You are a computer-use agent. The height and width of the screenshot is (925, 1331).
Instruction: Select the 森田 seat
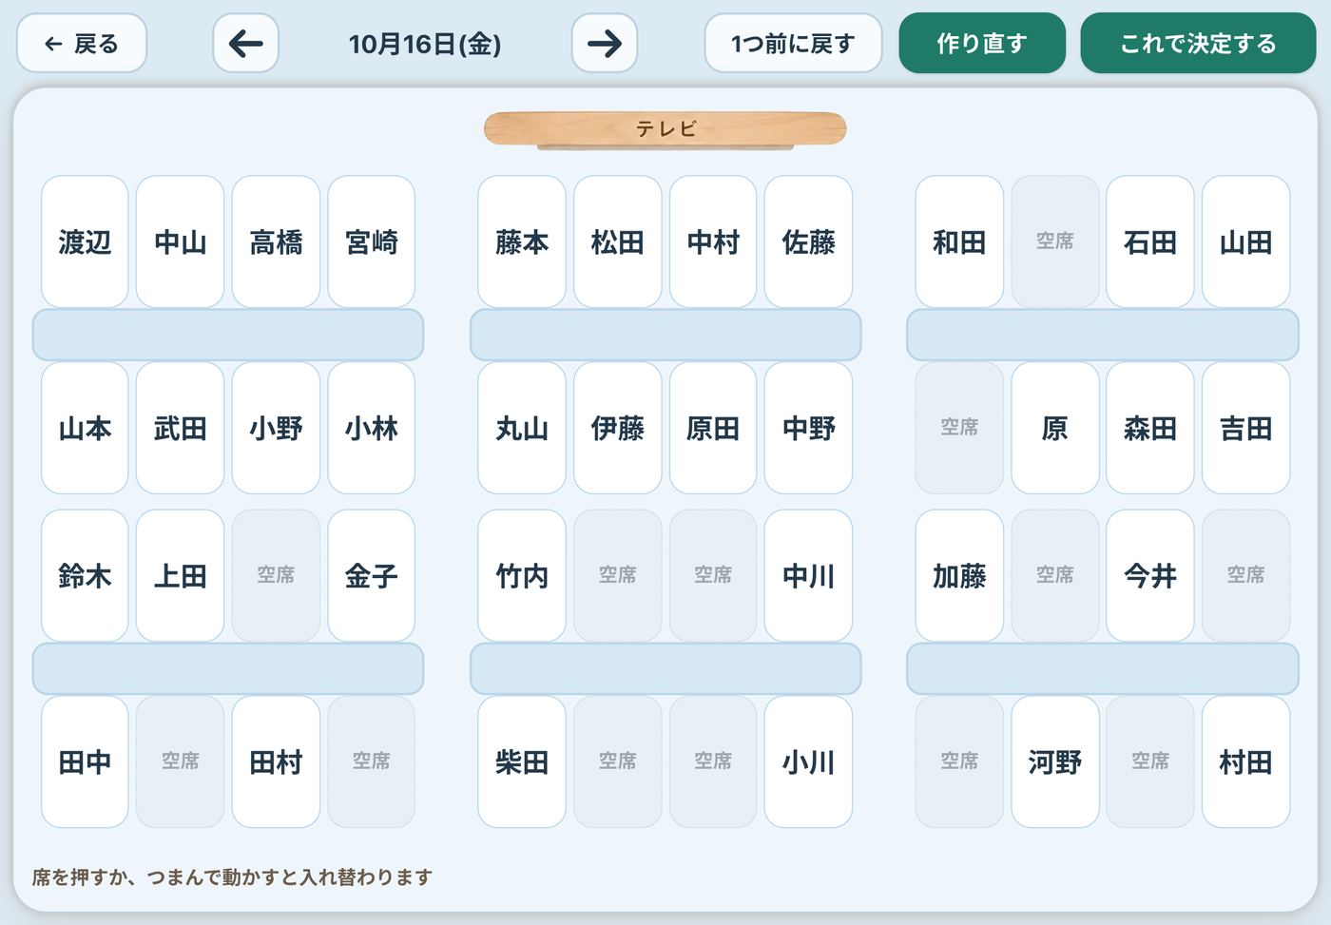point(1150,428)
